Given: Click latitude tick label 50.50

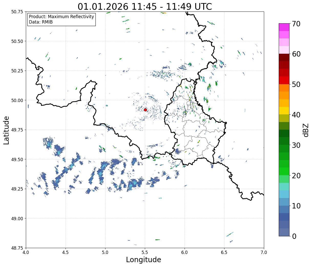Looking at the screenshot, I should [x=17, y=41].
